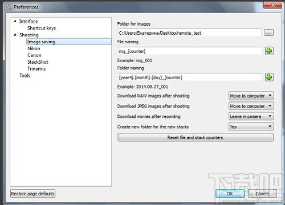The image size is (285, 205).
Task: Click the 'Download RAW images after shooting' label
Action: [153, 96]
